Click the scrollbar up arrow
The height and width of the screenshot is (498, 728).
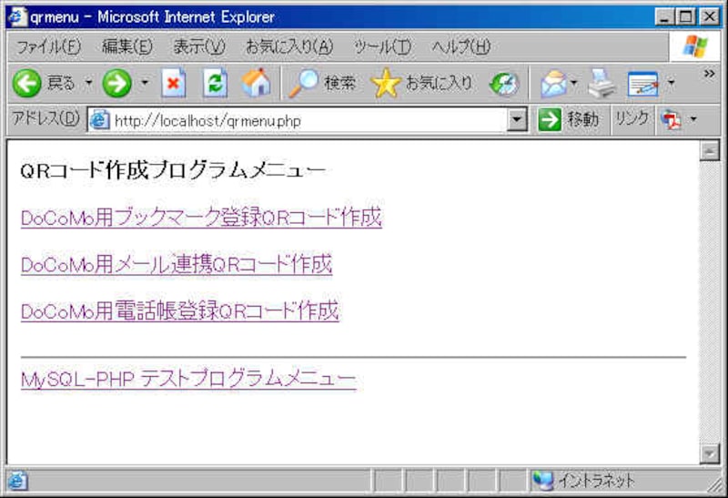click(710, 150)
